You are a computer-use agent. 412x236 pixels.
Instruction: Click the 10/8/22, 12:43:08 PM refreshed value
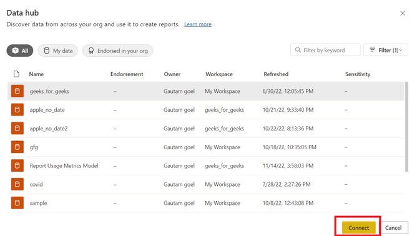pyautogui.click(x=288, y=203)
